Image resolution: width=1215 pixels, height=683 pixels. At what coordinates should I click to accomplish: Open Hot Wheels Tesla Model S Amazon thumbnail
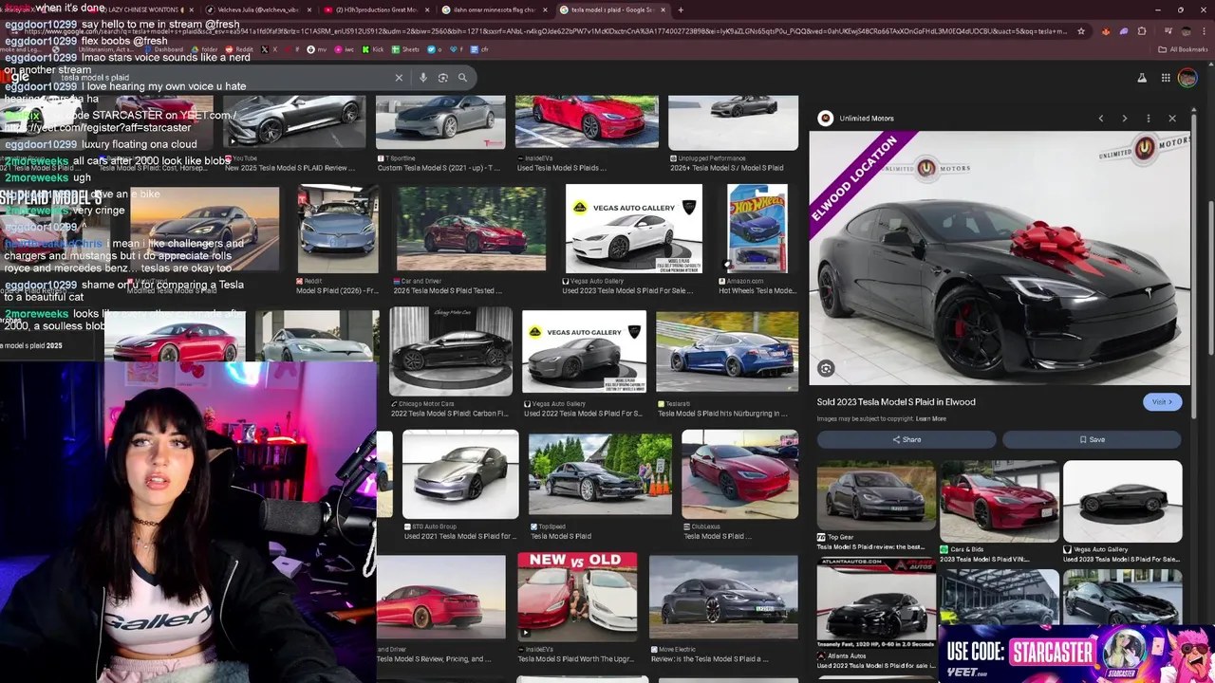757,229
